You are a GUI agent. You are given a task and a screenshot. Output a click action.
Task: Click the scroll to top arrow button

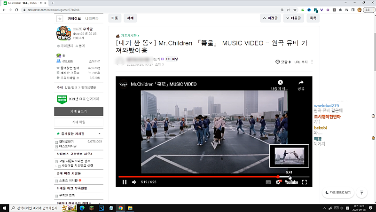point(361,193)
